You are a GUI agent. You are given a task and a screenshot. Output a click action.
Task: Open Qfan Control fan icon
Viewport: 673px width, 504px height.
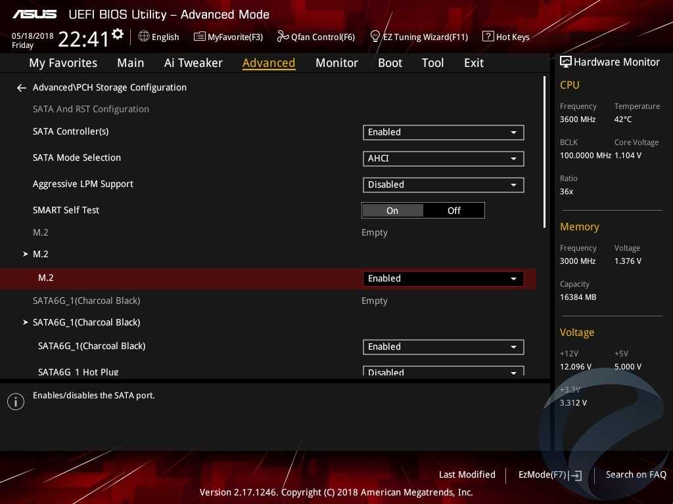[x=283, y=37]
